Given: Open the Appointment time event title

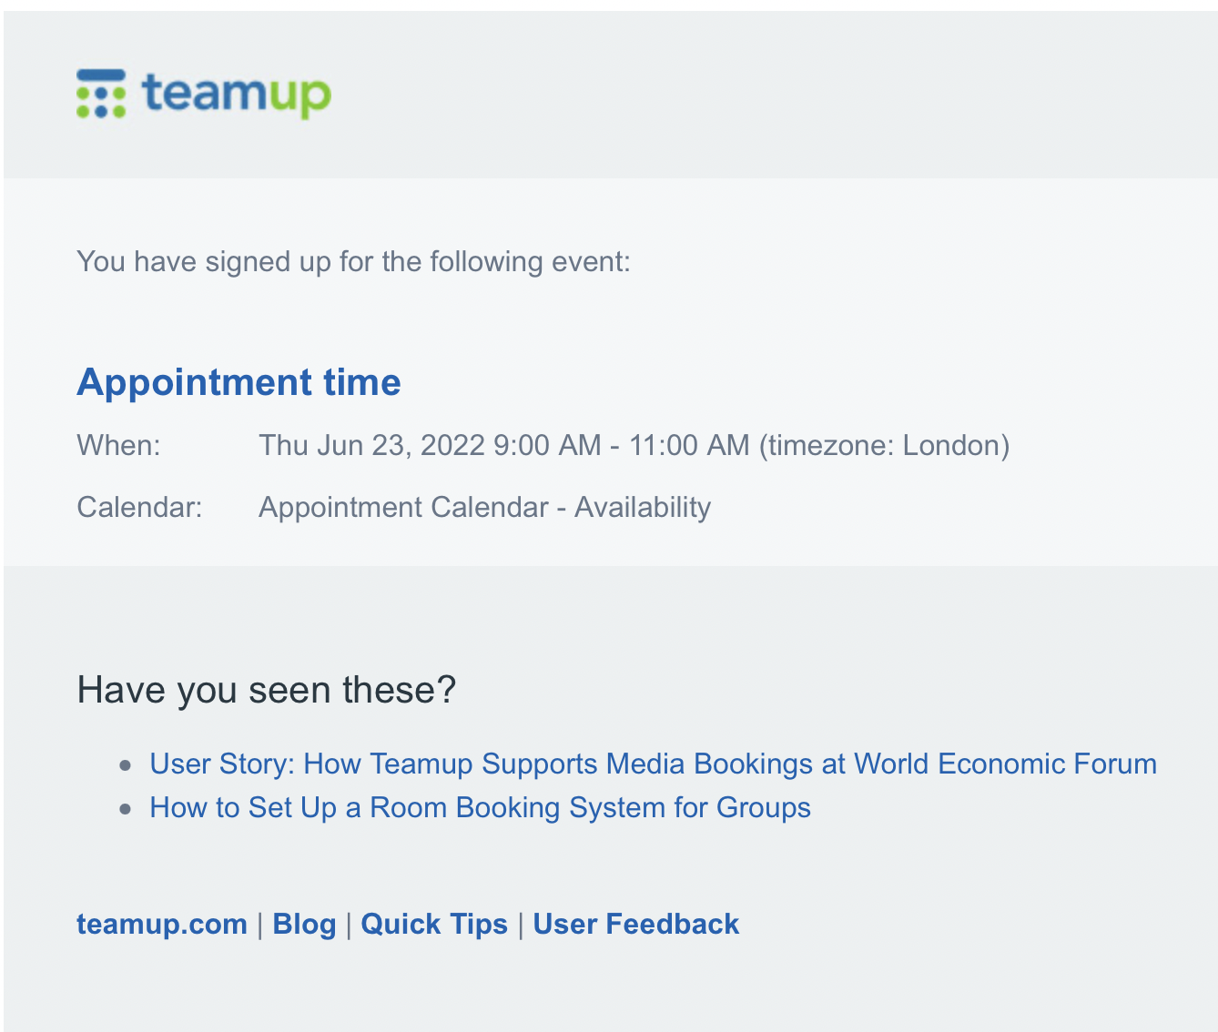Looking at the screenshot, I should coord(239,382).
